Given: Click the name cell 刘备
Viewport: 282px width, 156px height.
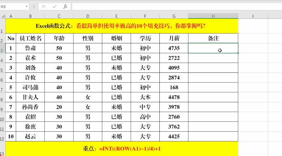Looking at the screenshot, I should point(30,68).
